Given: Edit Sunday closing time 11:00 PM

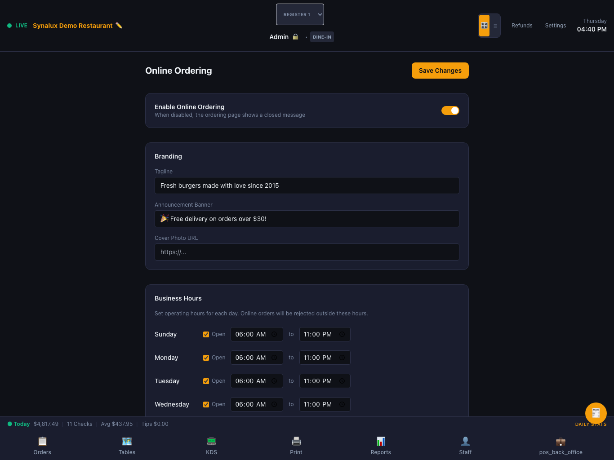Looking at the screenshot, I should 325,334.
